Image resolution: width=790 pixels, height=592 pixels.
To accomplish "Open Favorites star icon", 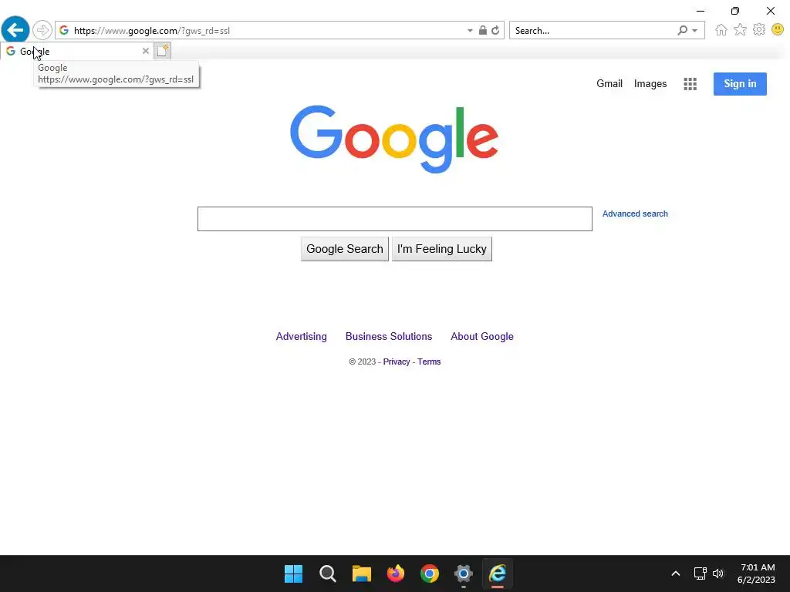I will coord(740,30).
